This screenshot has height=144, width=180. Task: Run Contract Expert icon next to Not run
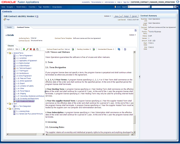[x=73, y=49]
